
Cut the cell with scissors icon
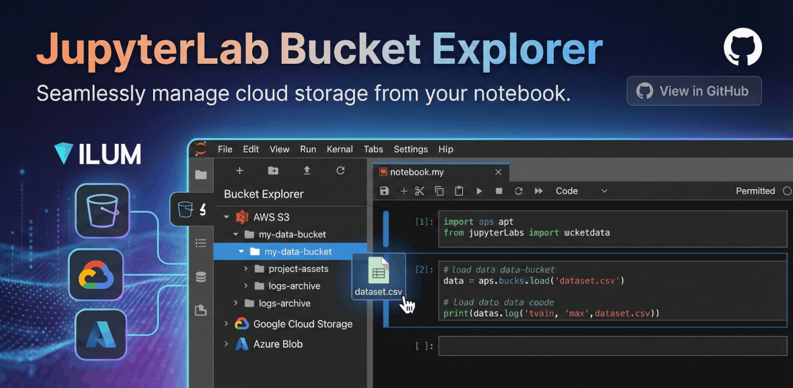coord(420,191)
